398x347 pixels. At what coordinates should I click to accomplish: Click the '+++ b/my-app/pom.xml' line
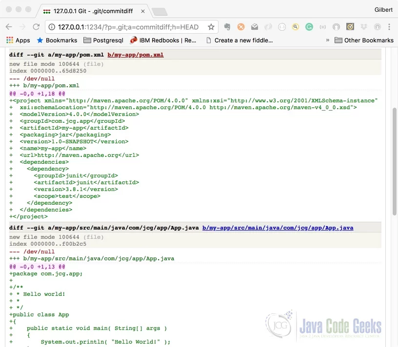(44, 85)
